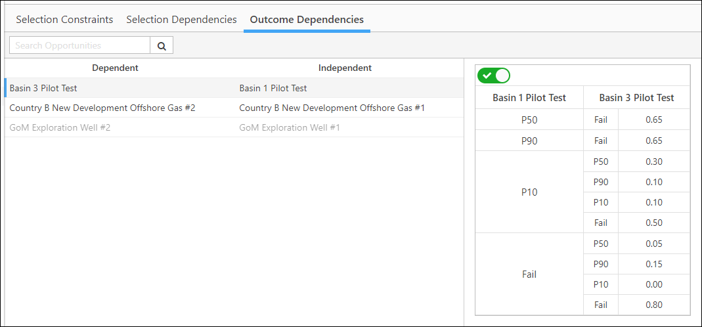Click the Dependent column header
Image resolution: width=702 pixels, height=327 pixels.
tap(115, 68)
